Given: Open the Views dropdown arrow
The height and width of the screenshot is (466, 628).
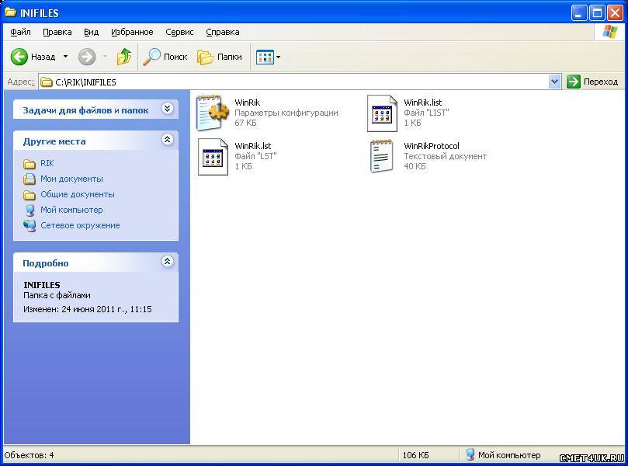Looking at the screenshot, I should pyautogui.click(x=278, y=57).
